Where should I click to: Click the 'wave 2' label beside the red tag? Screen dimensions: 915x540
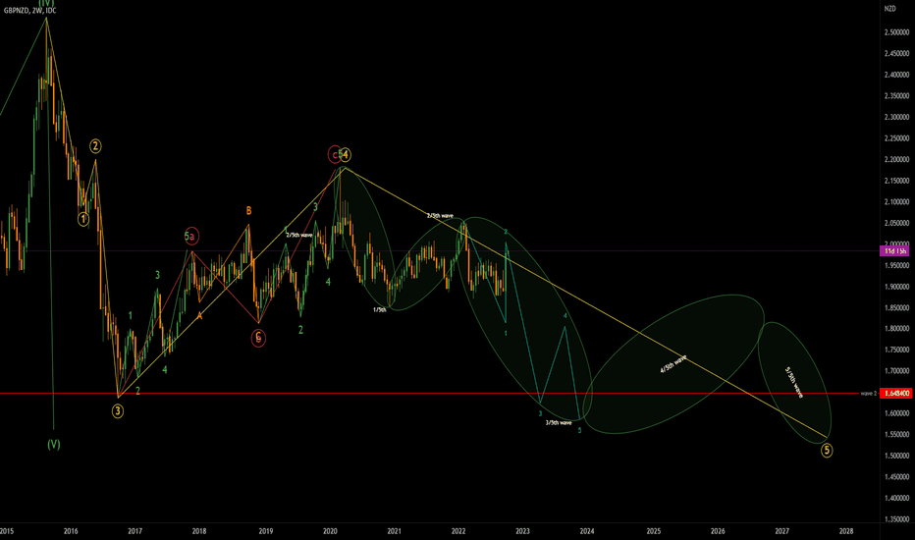(x=868, y=394)
